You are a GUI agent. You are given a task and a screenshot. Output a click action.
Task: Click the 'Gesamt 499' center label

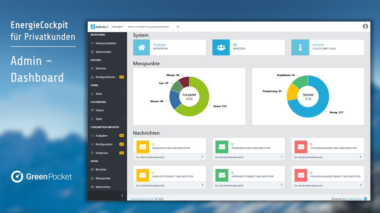pos(189,97)
